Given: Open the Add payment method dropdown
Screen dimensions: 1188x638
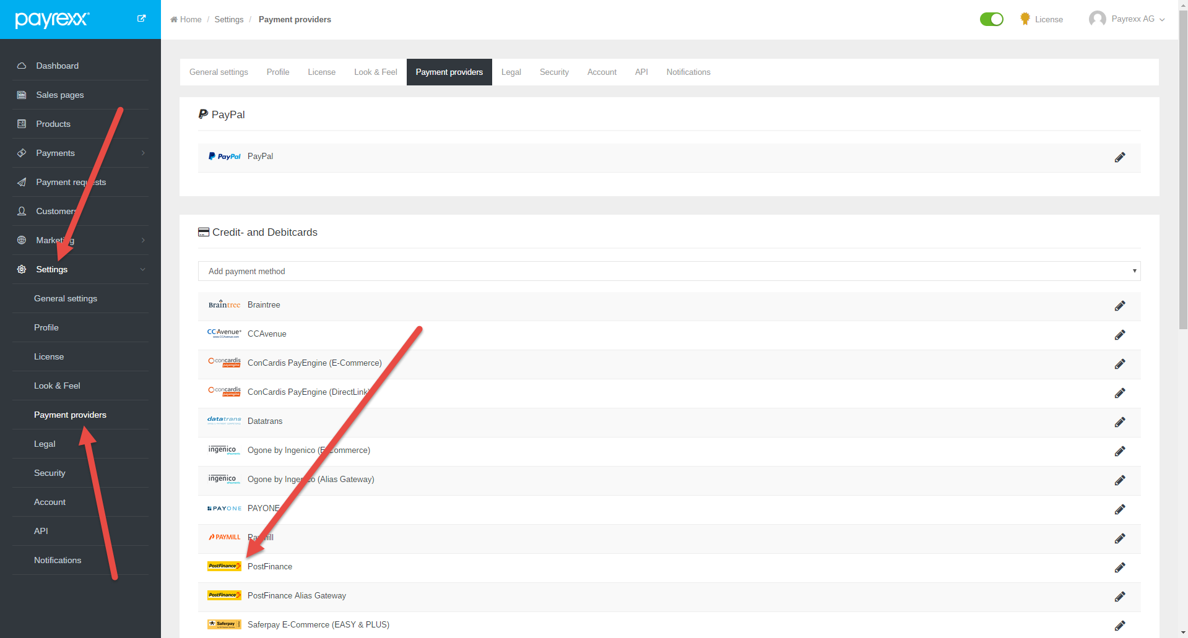Looking at the screenshot, I should [x=669, y=271].
